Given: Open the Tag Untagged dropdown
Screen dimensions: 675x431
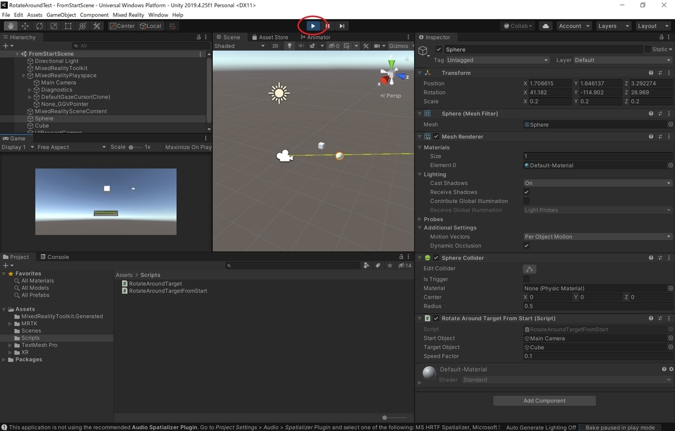Looking at the screenshot, I should (497, 60).
